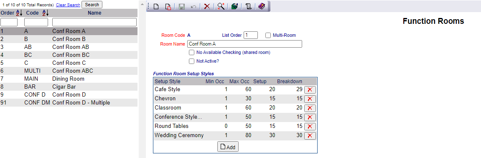The width and height of the screenshot is (481, 158).
Task: Click the List Order field
Action: [x=251, y=35]
